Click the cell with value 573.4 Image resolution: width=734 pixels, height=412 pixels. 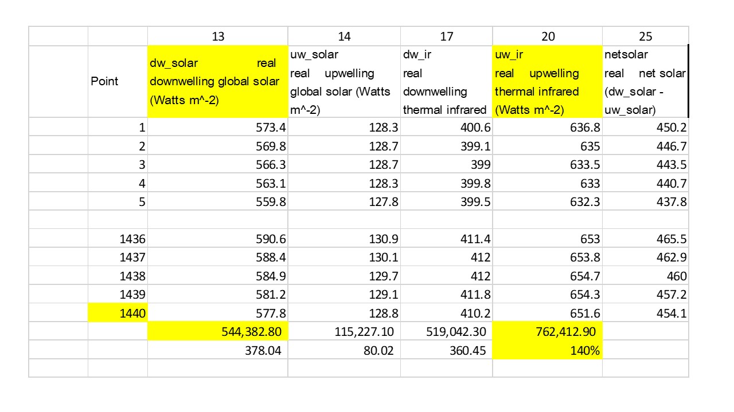coord(218,127)
